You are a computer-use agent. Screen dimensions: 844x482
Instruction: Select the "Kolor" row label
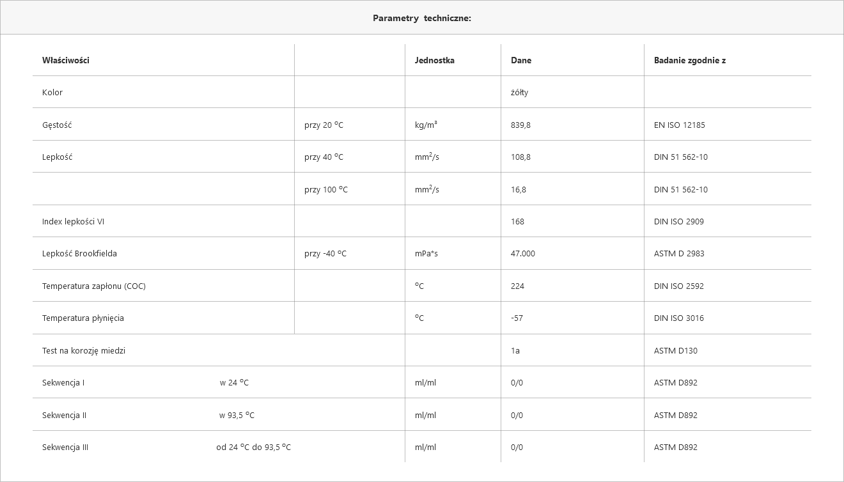(x=52, y=92)
